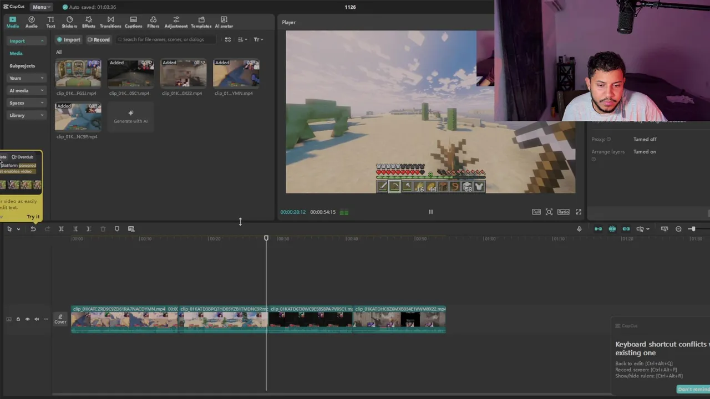
Task: Open the Menu dropdown
Action: pos(41,7)
